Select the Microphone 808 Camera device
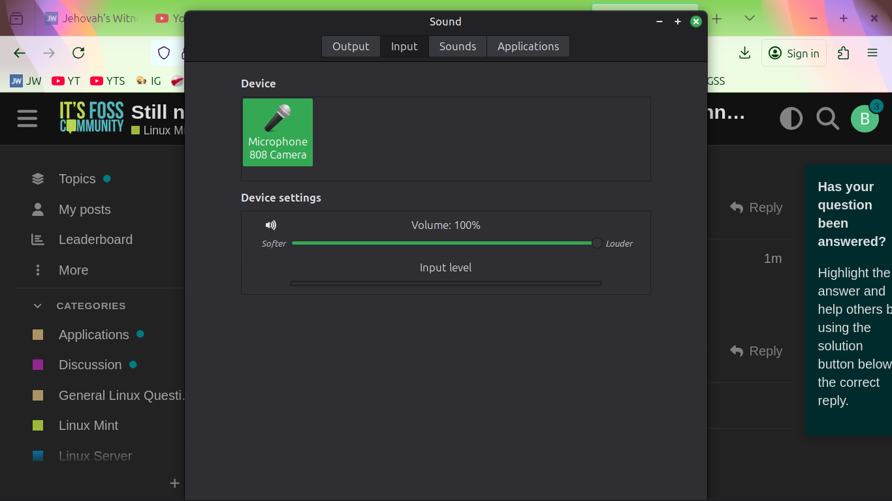The image size is (892, 501). (278, 132)
